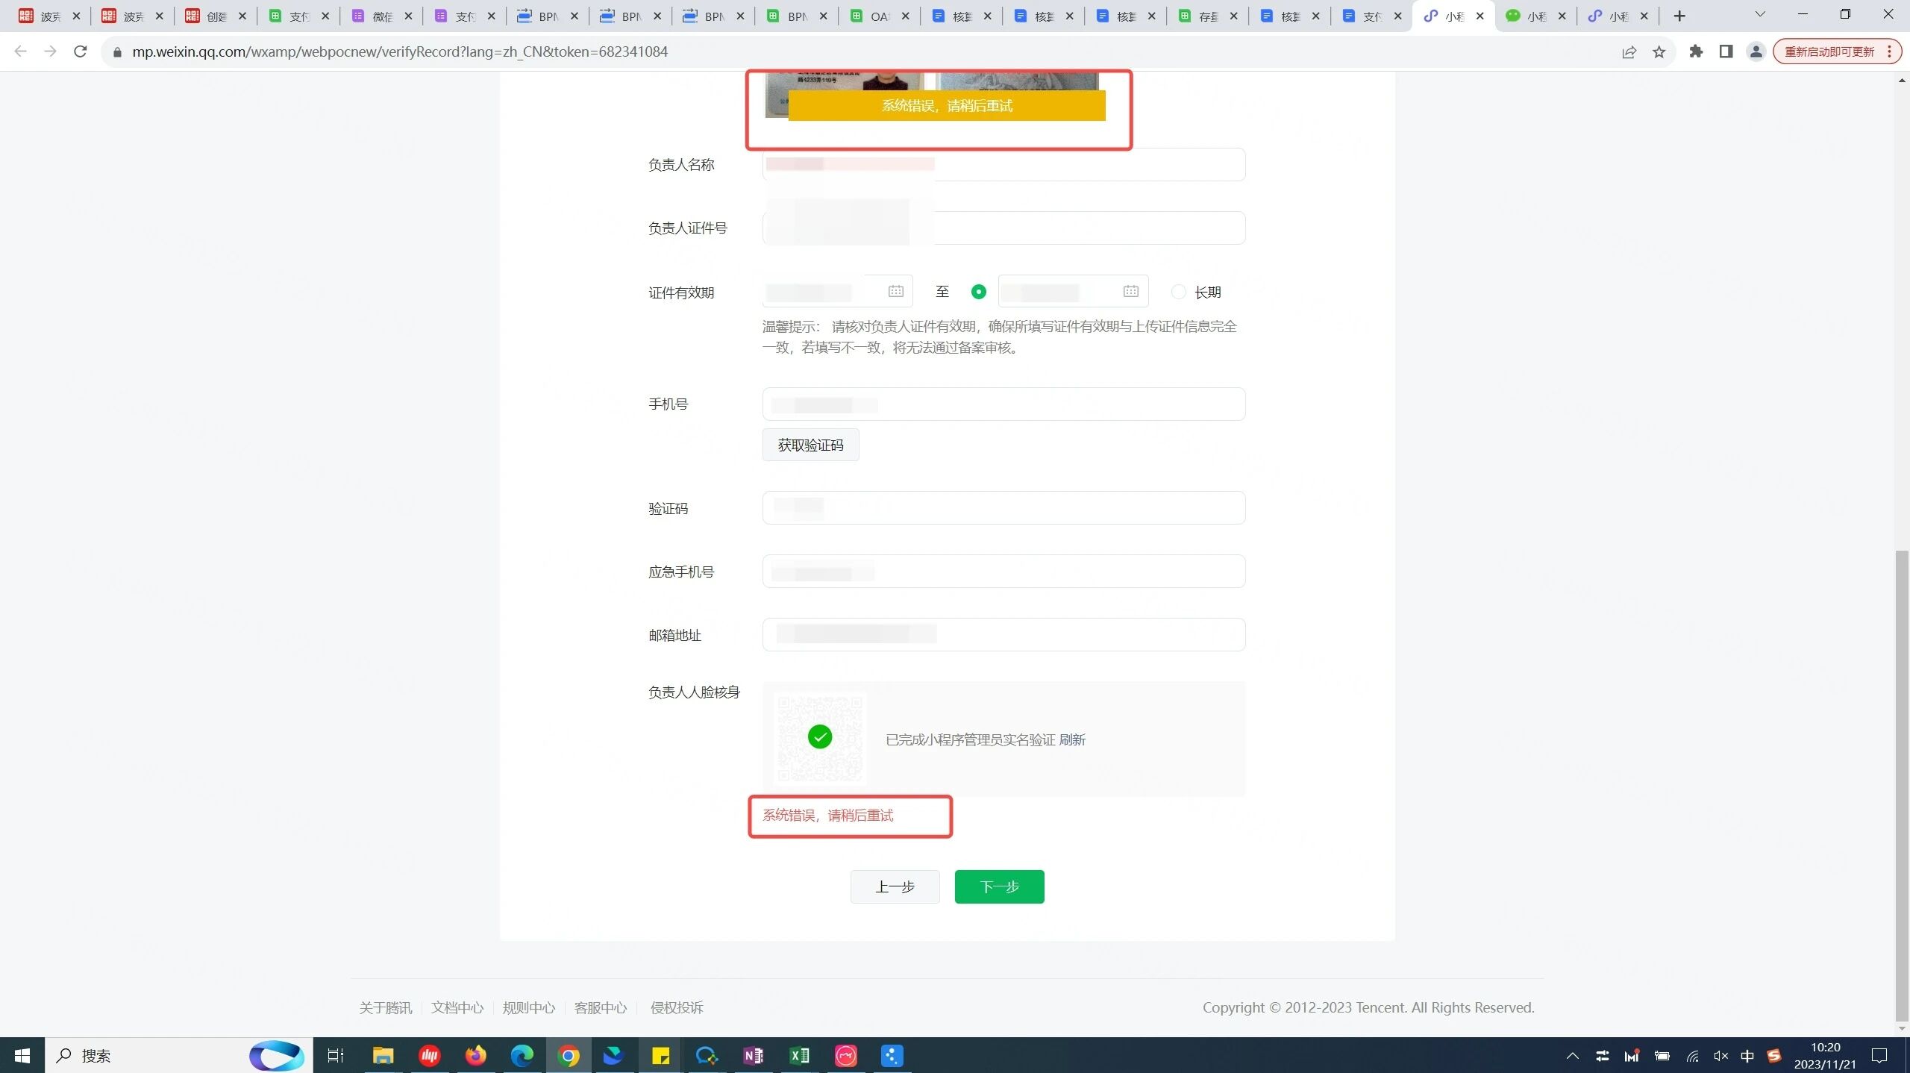Image resolution: width=1910 pixels, height=1073 pixels.
Task: Select the end date radio button
Action: 978,292
